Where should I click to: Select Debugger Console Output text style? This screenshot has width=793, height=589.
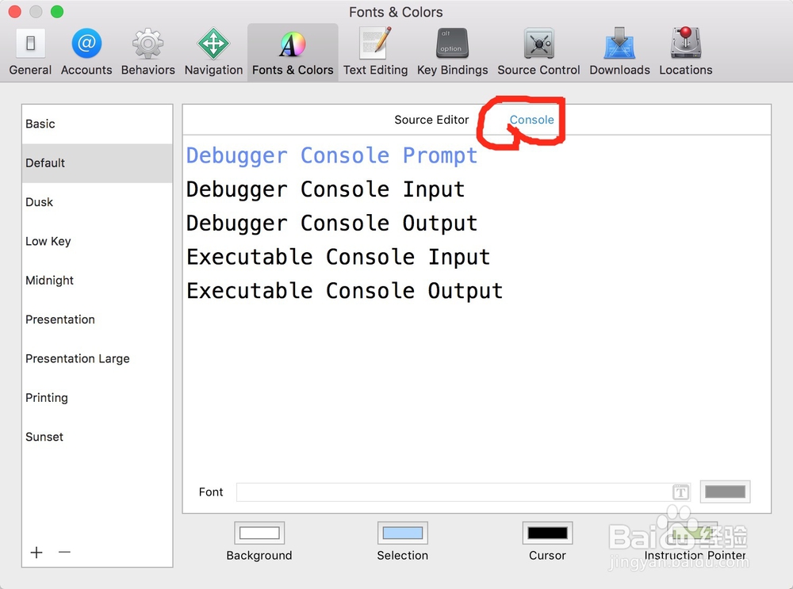click(x=331, y=224)
